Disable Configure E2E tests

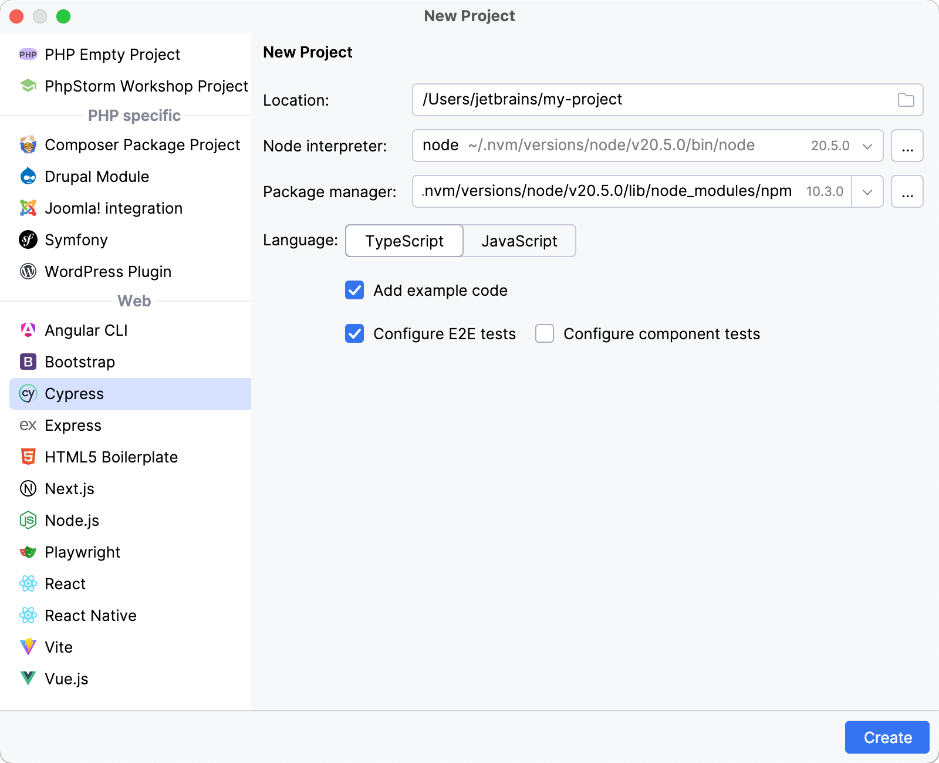tap(354, 333)
